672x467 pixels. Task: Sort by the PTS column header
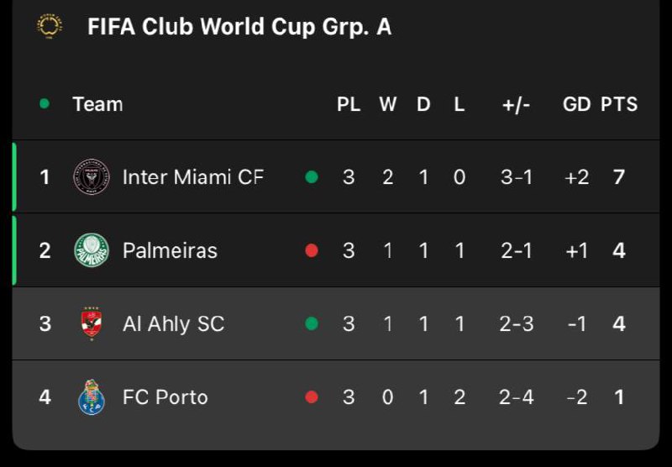(x=619, y=104)
